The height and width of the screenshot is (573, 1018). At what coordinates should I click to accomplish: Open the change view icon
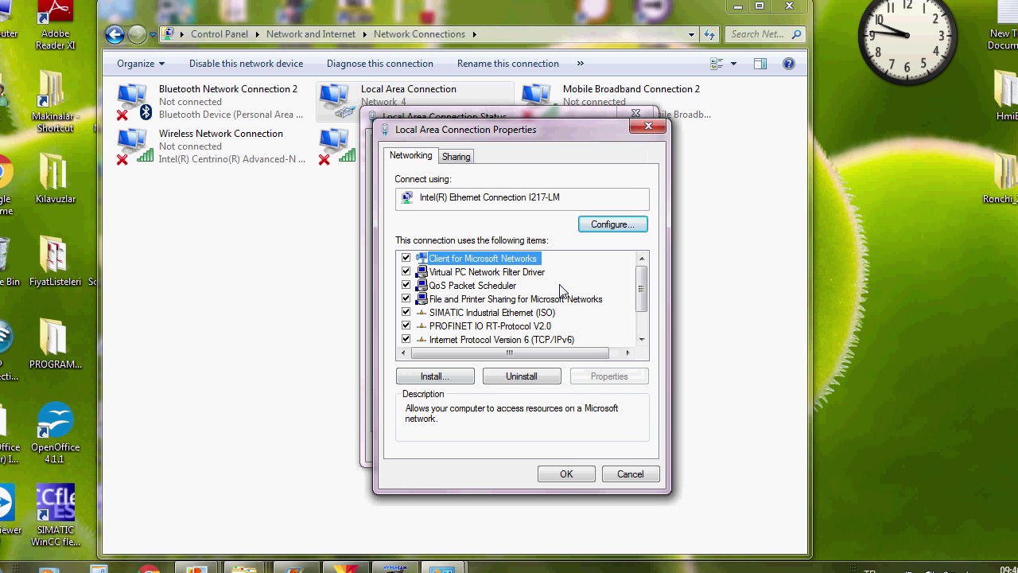(x=717, y=64)
